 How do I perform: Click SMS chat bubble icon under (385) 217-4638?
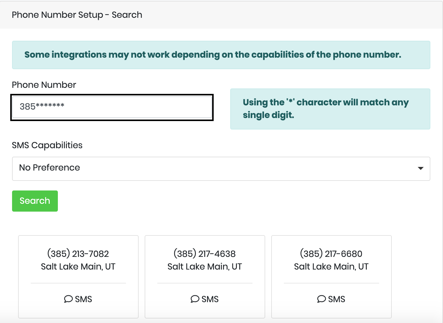tap(195, 299)
